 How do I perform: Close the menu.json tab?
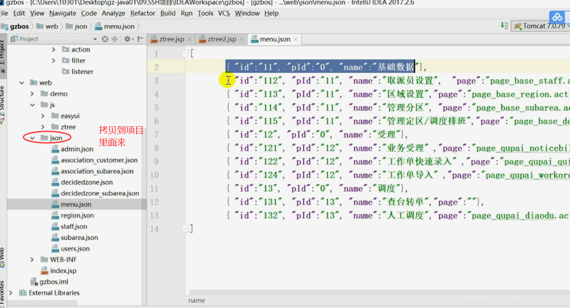(x=295, y=39)
